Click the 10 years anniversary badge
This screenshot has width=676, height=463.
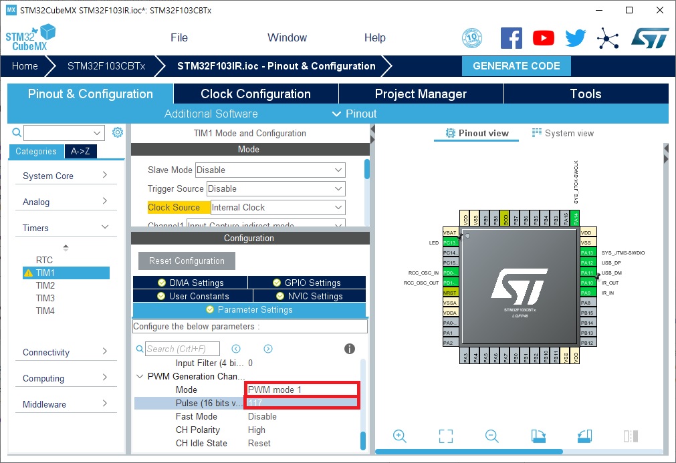point(472,38)
